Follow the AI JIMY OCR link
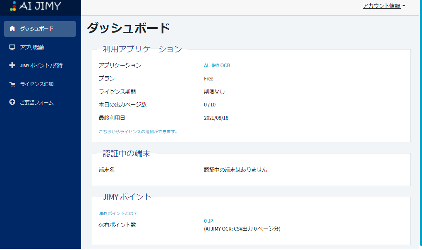The image size is (422, 250). coord(217,66)
